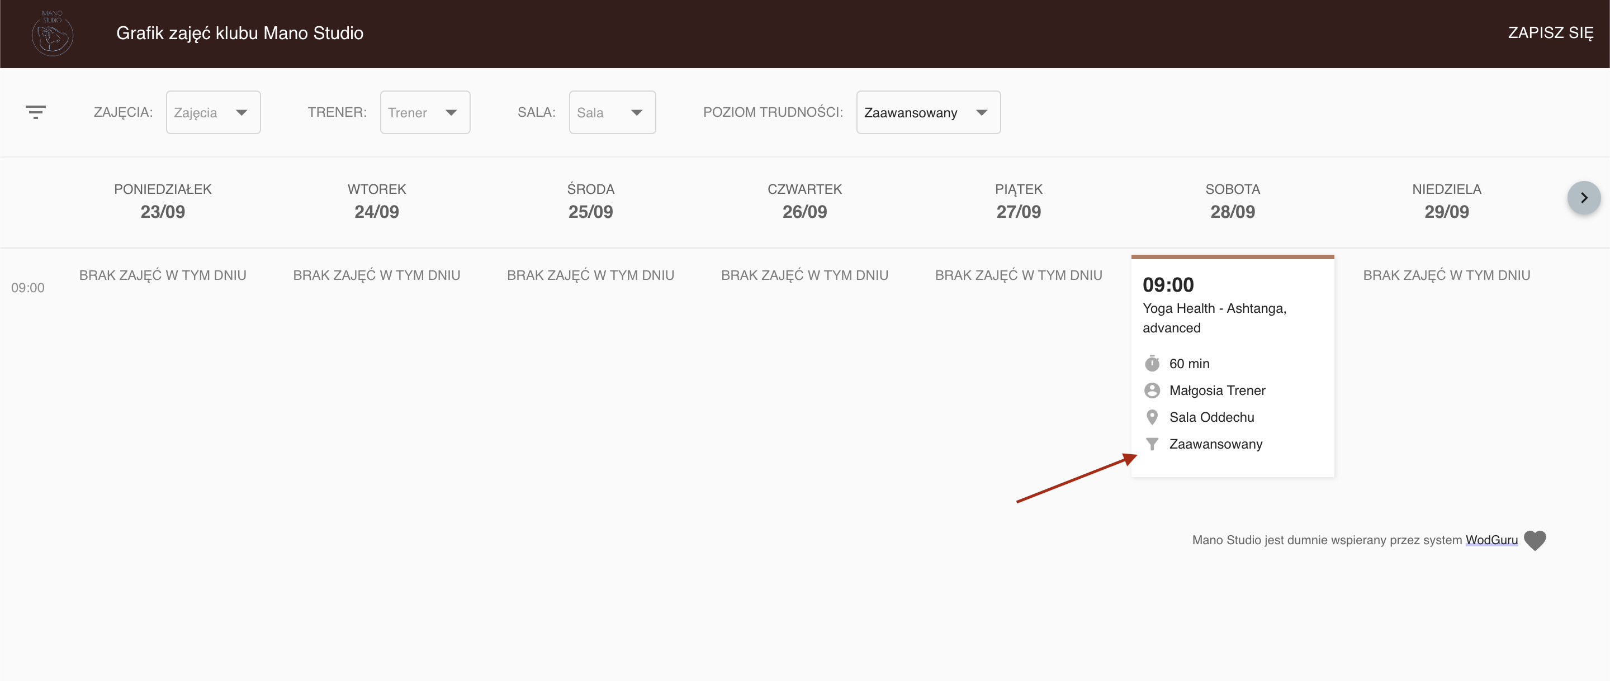Click the Zaawansowany level text in class card
The width and height of the screenshot is (1610, 681).
pyautogui.click(x=1216, y=444)
